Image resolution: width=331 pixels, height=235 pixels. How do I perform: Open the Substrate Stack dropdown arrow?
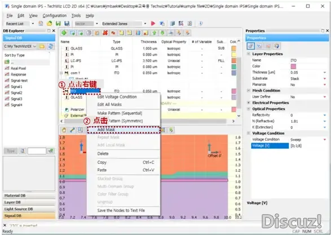point(324,79)
